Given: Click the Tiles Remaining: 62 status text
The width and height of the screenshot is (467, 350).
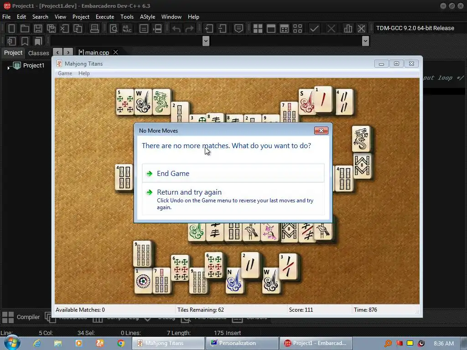Looking at the screenshot, I should (x=201, y=310).
